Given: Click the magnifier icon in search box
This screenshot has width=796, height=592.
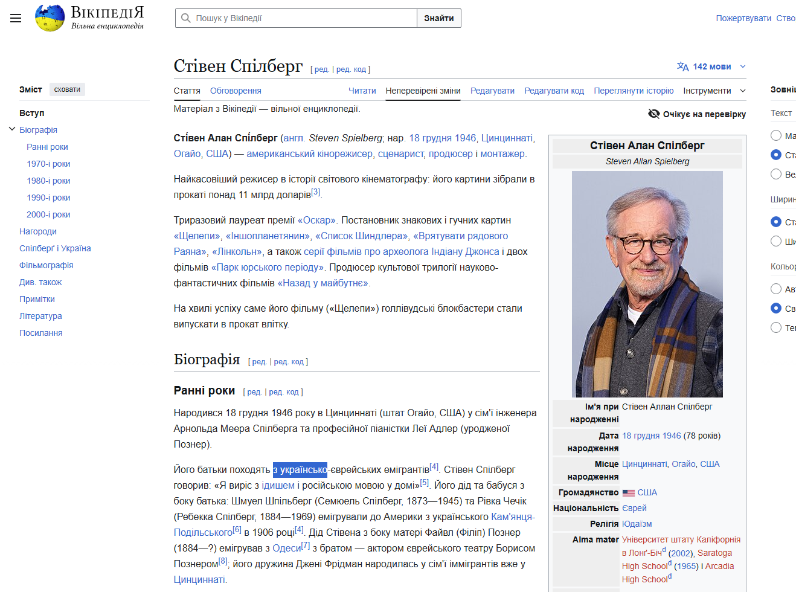Looking at the screenshot, I should coord(186,18).
